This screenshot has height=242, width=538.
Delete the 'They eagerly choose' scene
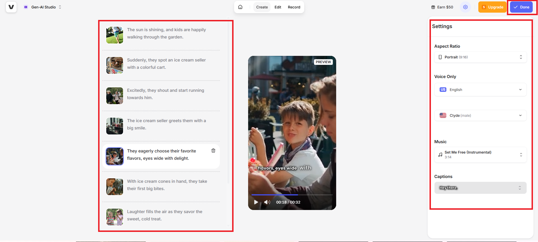[213, 151]
